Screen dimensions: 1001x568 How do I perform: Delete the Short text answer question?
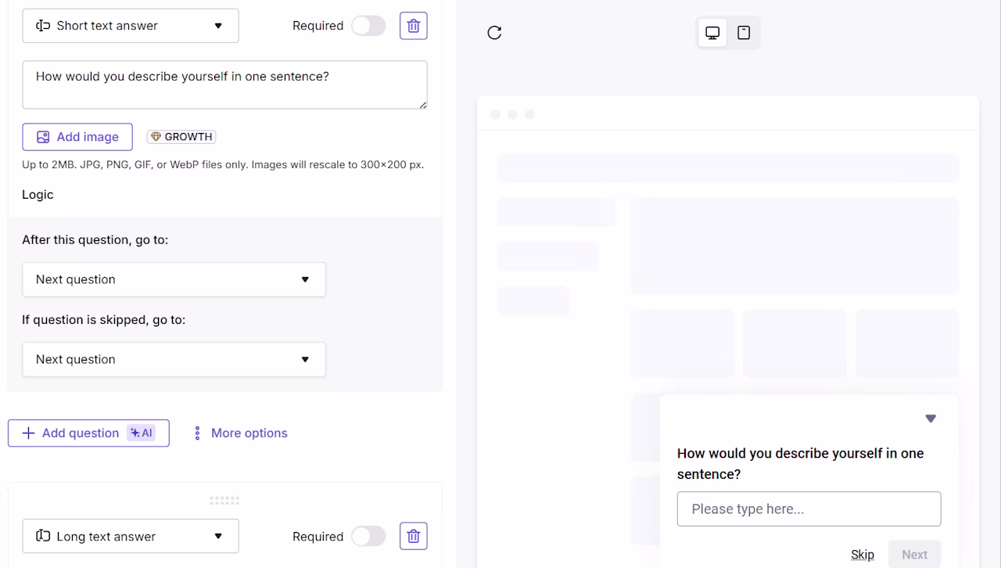pos(414,26)
